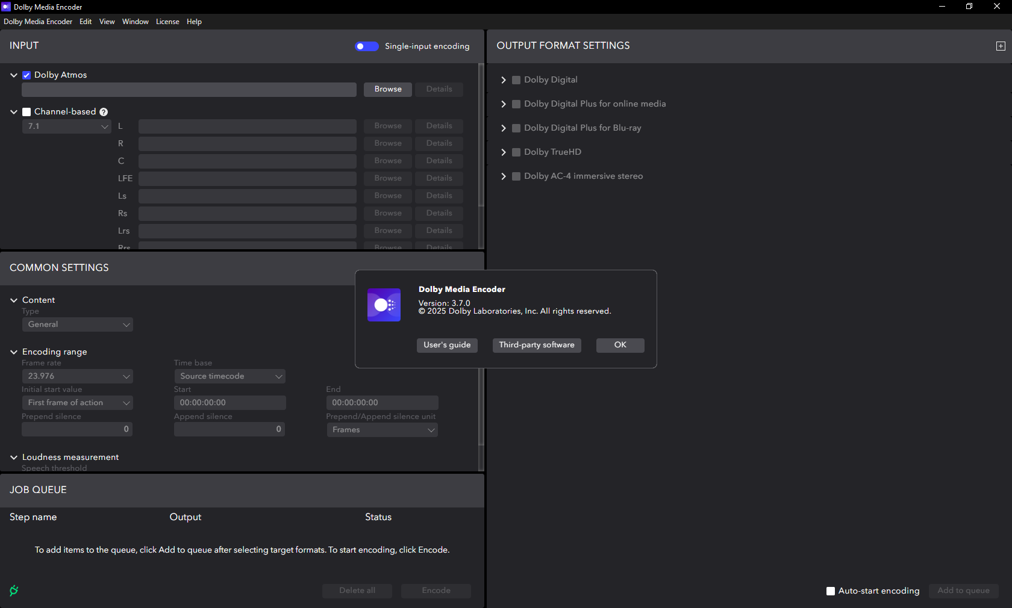Click the Dolby Media Encoder logo in dialog

click(384, 305)
